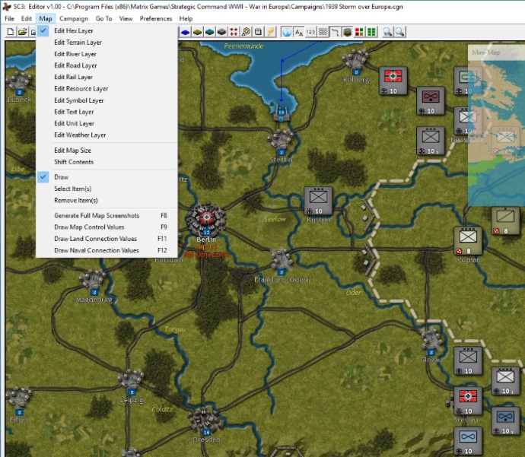Select Shift Contents

coord(107,162)
